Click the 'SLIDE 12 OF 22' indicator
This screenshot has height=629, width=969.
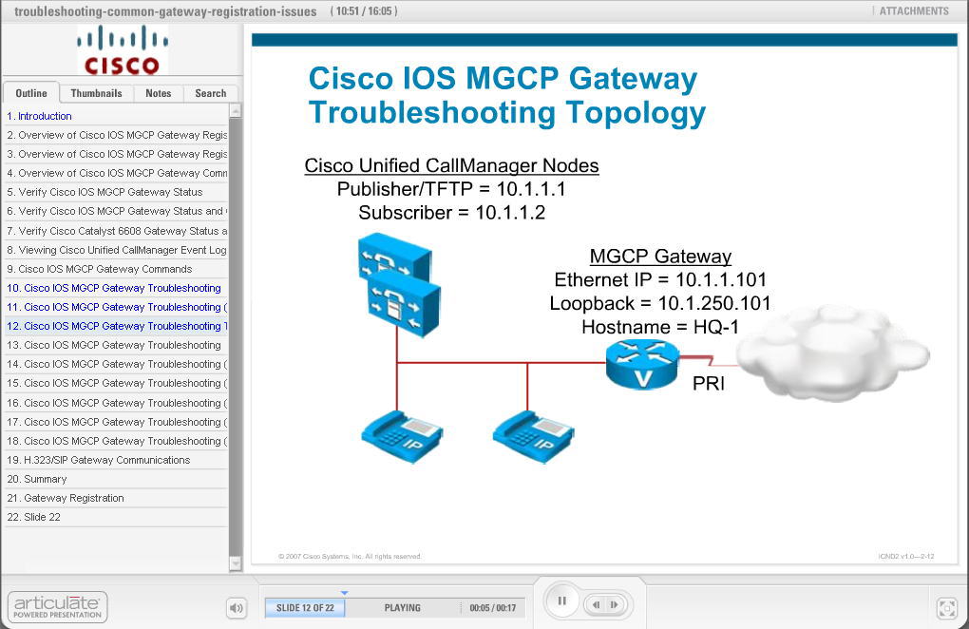pyautogui.click(x=305, y=608)
